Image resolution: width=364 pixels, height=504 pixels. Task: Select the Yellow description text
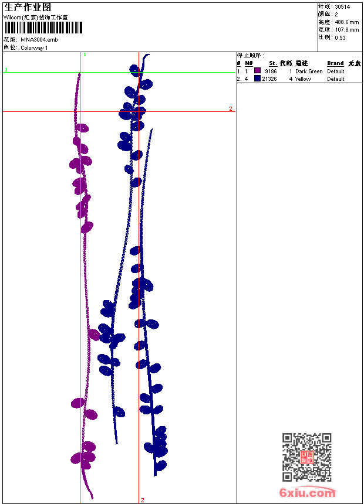point(303,79)
